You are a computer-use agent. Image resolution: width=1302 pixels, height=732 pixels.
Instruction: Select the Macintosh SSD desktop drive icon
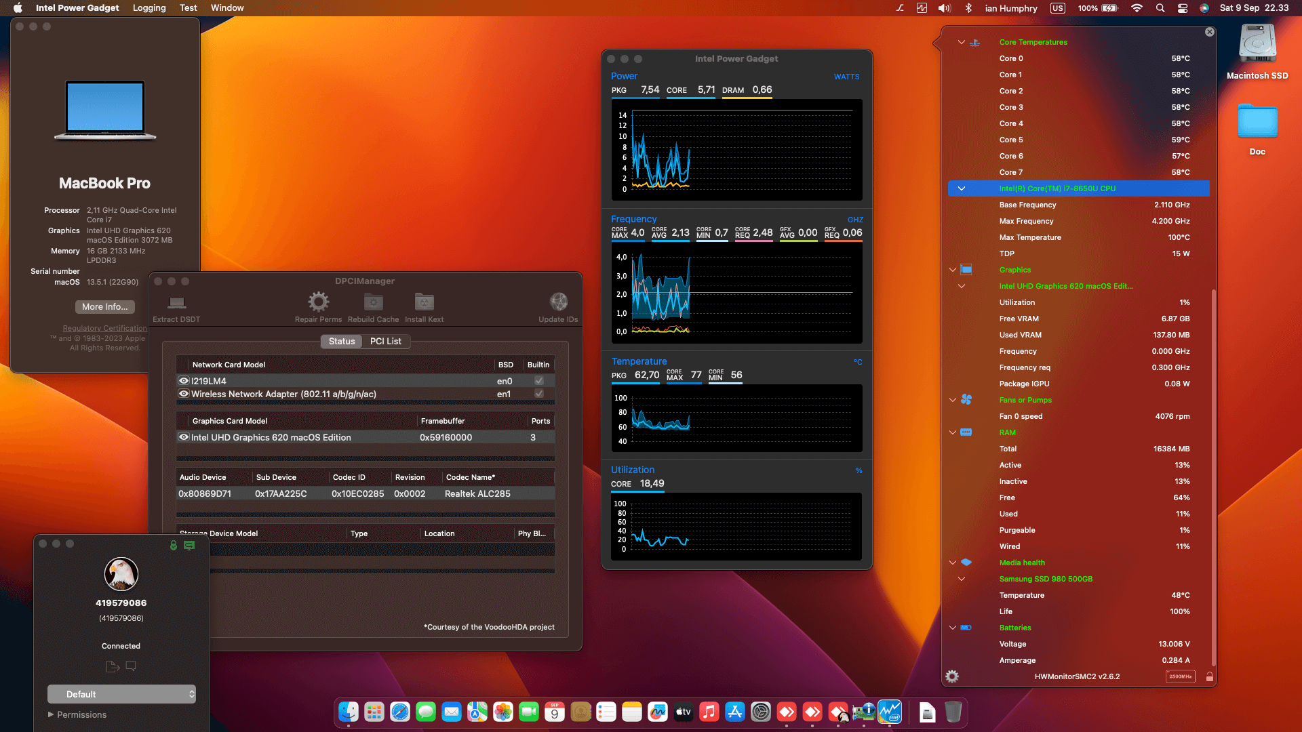click(x=1257, y=45)
